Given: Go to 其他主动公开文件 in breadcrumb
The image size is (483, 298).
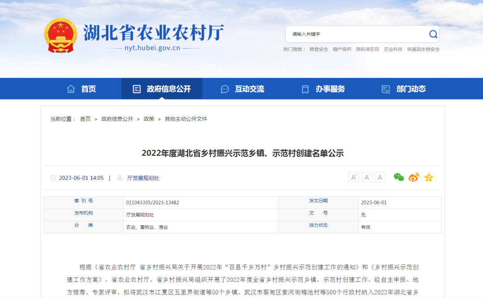Looking at the screenshot, I should 186,119.
